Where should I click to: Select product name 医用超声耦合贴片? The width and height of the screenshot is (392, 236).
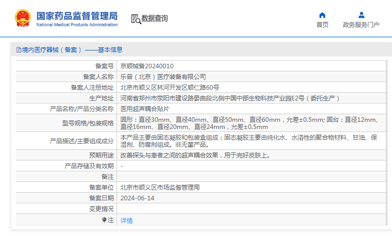click(145, 109)
